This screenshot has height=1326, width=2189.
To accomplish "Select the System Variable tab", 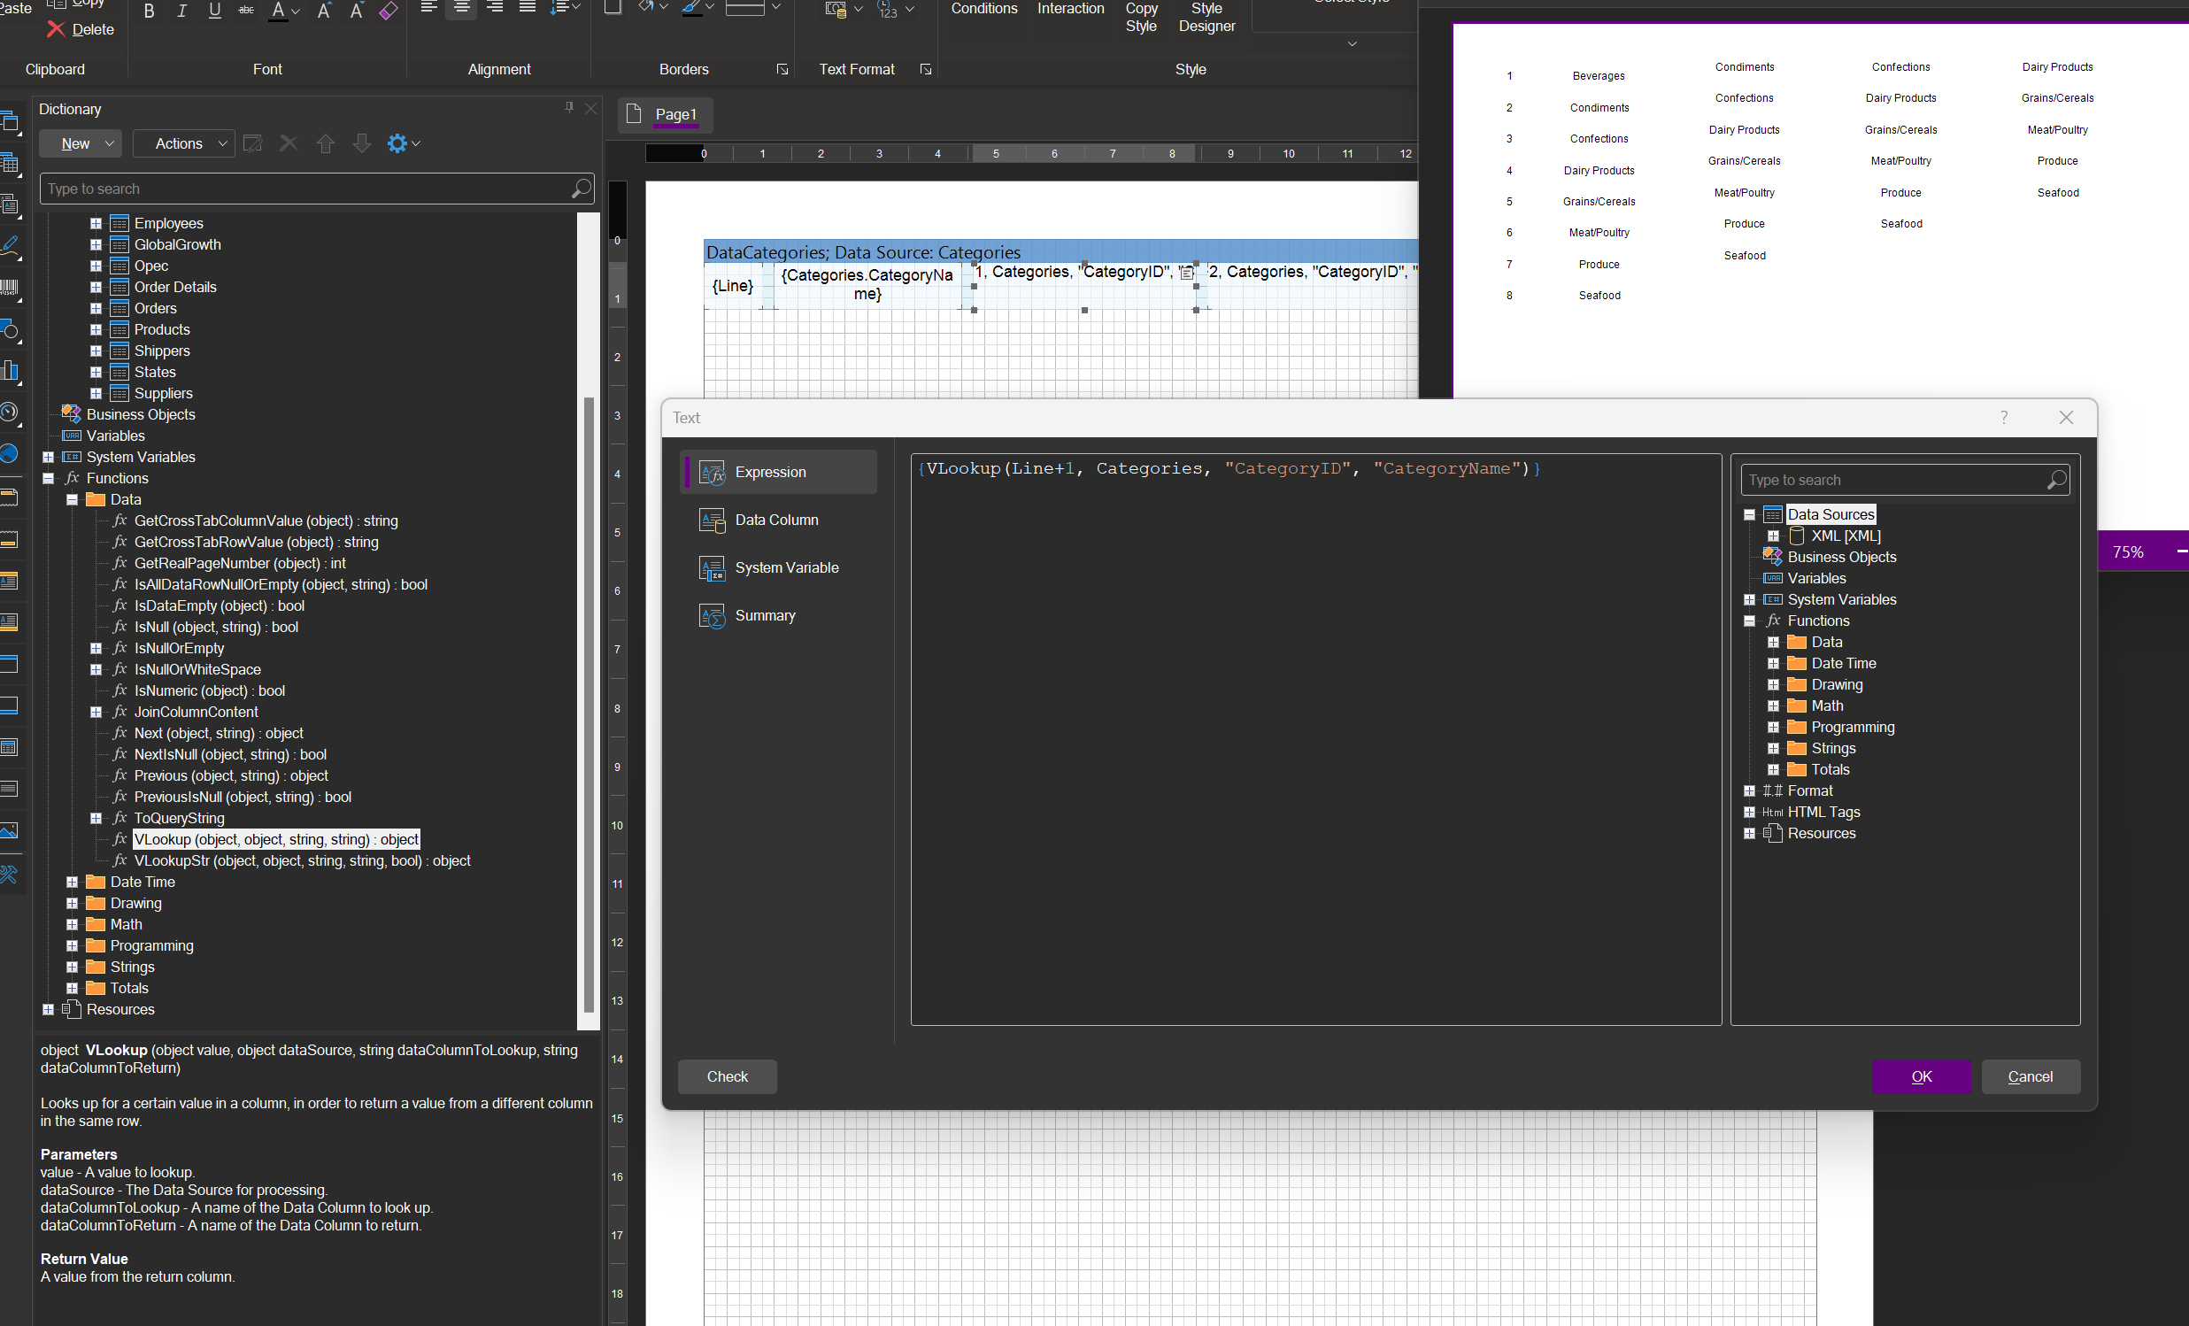I will click(x=778, y=567).
